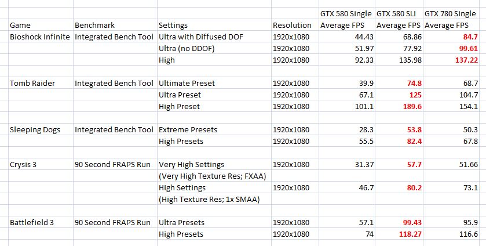This screenshot has height=246, width=486.
Task: Click '(Very High Texture Res; FXAA)' cell
Action: tap(214, 176)
